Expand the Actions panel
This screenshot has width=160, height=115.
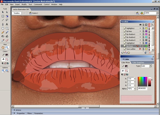point(14,110)
